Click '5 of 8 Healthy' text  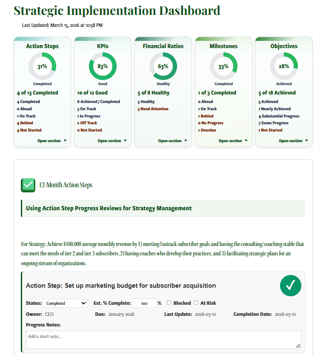pos(154,93)
